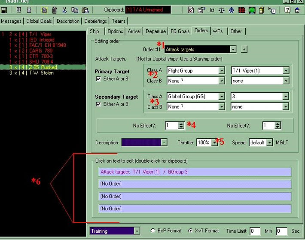This screenshot has width=305, height=240.
Task: Click the balance scales icon
Action: 221,10
